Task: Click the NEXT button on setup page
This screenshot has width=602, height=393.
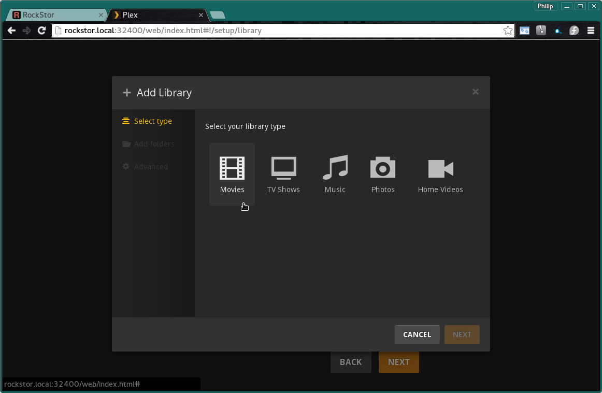Action: [398, 362]
